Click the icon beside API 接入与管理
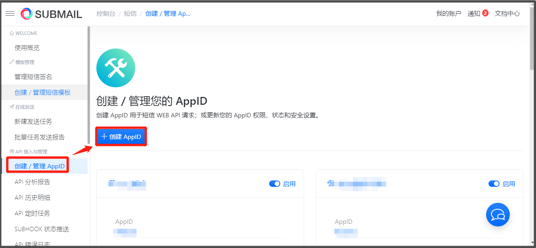536x248 pixels. tap(12, 152)
